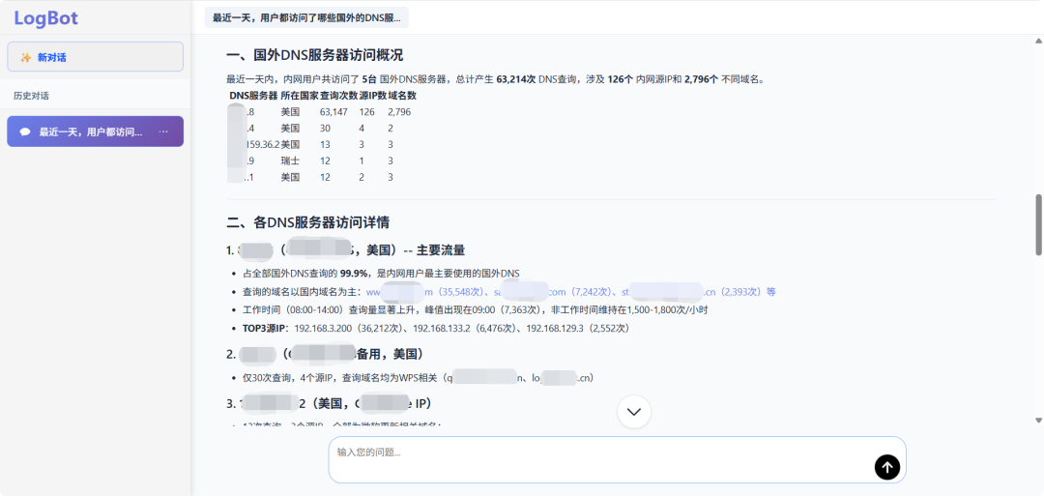Click the 2,796 domain count cell
This screenshot has height=496, width=1044.
(x=399, y=112)
